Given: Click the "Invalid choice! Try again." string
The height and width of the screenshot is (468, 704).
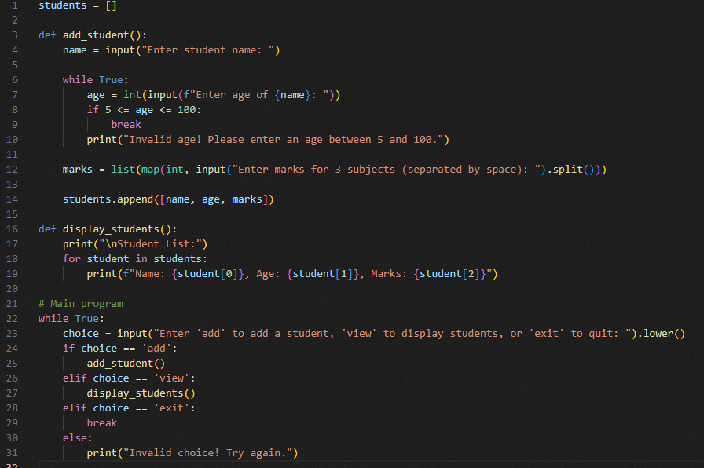Looking at the screenshot, I should 213,452.
